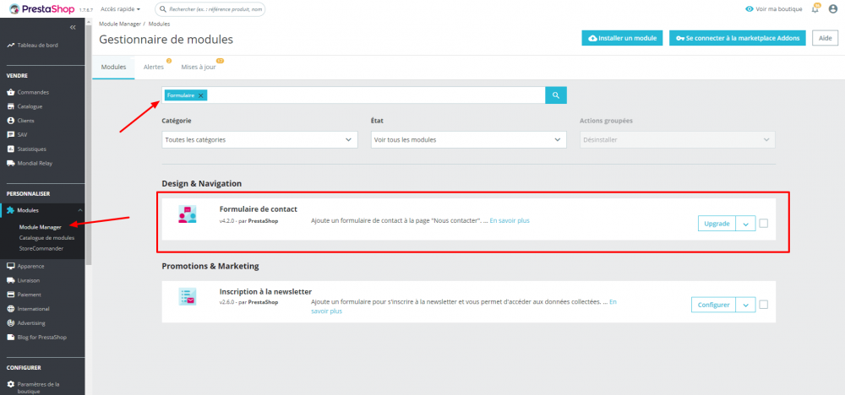Open Clients from sidebar
Viewport: 845px width, 395px height.
(x=22, y=121)
